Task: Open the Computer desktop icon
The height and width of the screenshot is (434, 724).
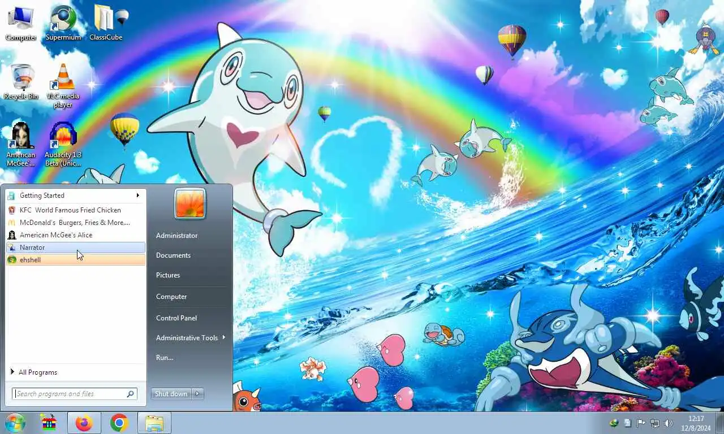Action: [20, 23]
